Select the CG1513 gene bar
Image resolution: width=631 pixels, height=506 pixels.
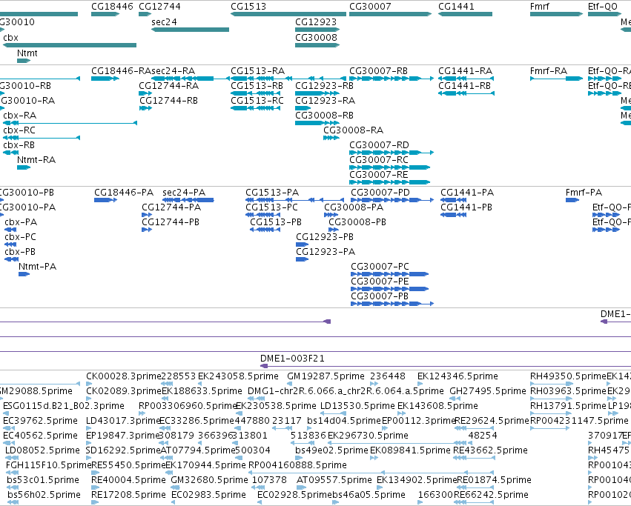click(288, 14)
